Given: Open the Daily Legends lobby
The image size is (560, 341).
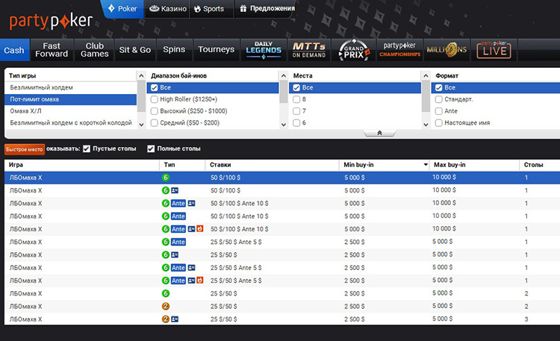Looking at the screenshot, I should [263, 50].
